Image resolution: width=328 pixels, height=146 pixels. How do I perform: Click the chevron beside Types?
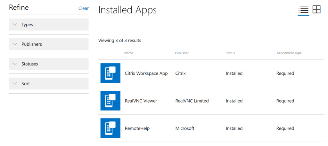tap(15, 24)
